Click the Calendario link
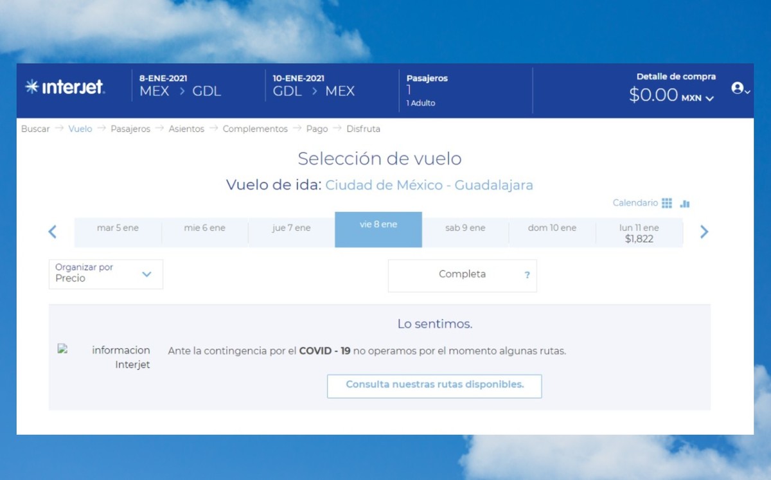The image size is (771, 480). [635, 203]
